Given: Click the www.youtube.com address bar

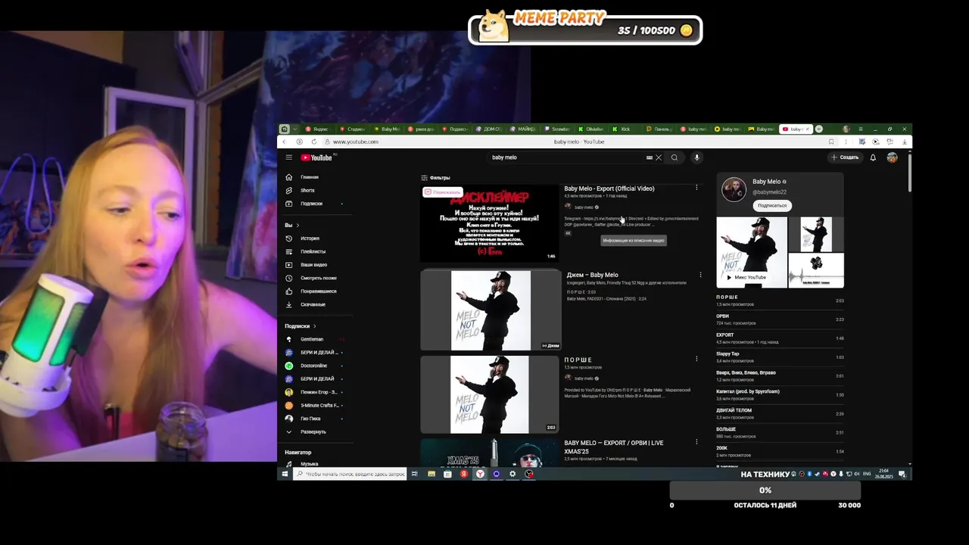Looking at the screenshot, I should tap(355, 142).
